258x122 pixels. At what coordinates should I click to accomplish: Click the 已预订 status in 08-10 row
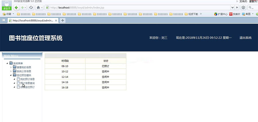pos(106,66)
